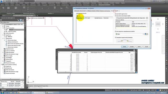Open Superficies menu in menu bar
Viewport: 168px width, 94px height.
(x=44, y=3)
